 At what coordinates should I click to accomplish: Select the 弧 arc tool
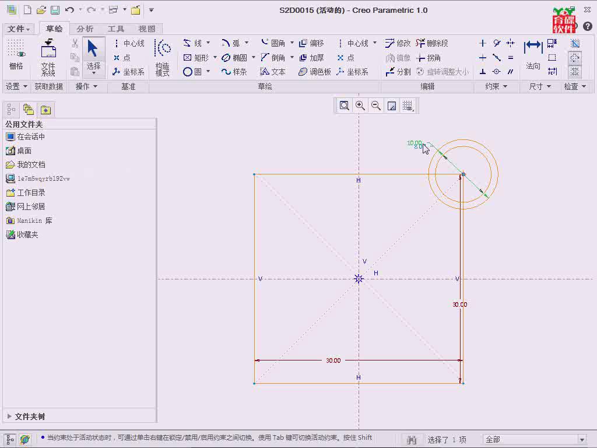pyautogui.click(x=231, y=43)
